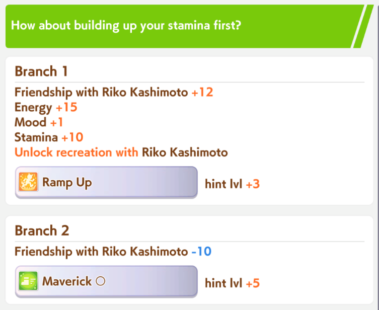Click the friendship +12 value in Branch 1
The image size is (379, 310).
click(202, 92)
